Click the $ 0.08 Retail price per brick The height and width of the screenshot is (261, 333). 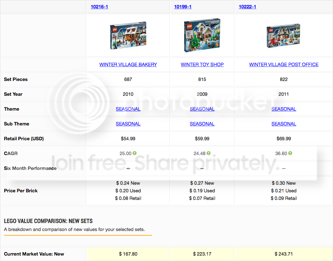(x=128, y=198)
